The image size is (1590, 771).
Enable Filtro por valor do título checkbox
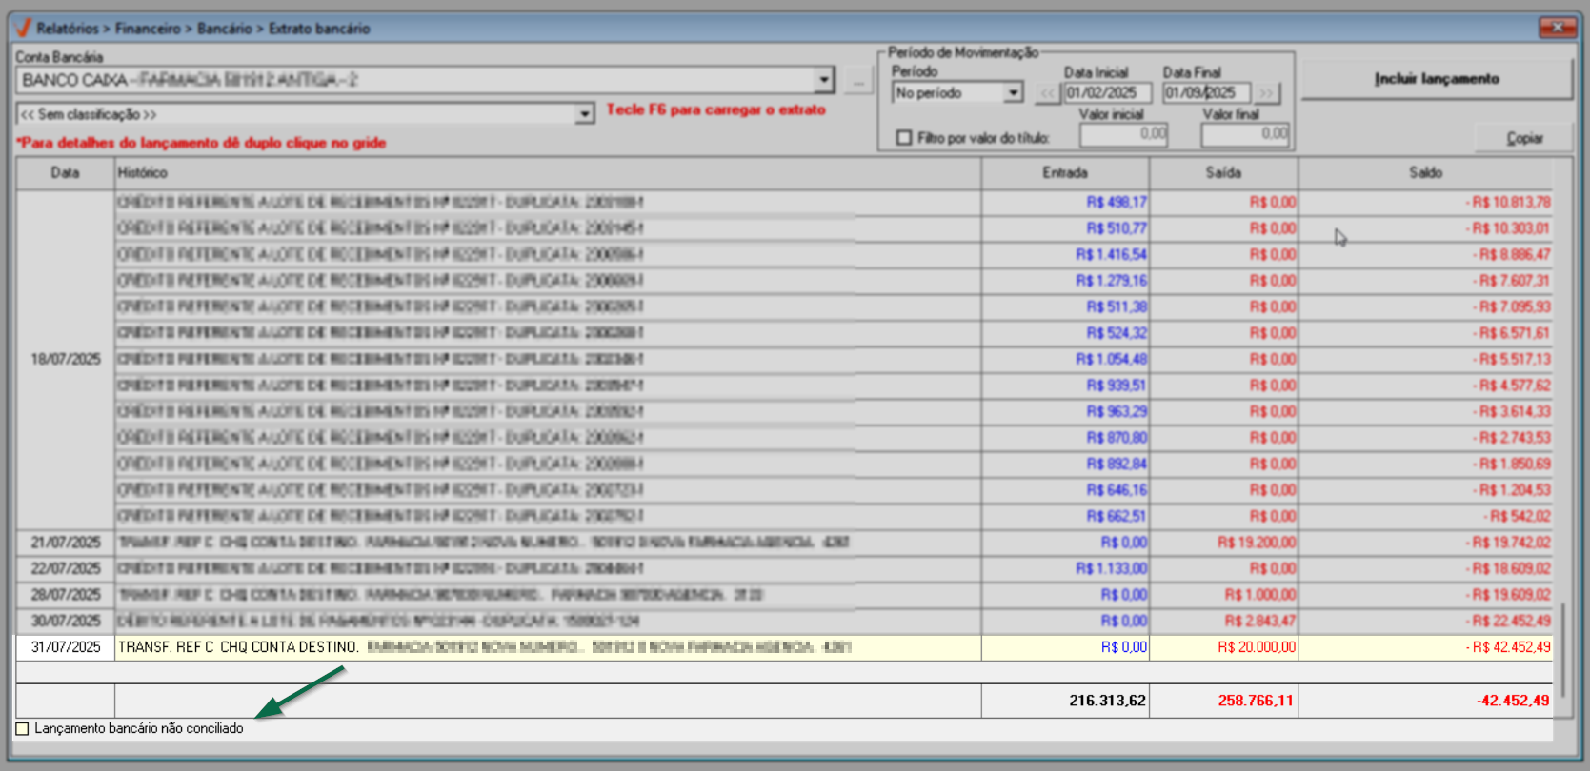pyautogui.click(x=904, y=138)
